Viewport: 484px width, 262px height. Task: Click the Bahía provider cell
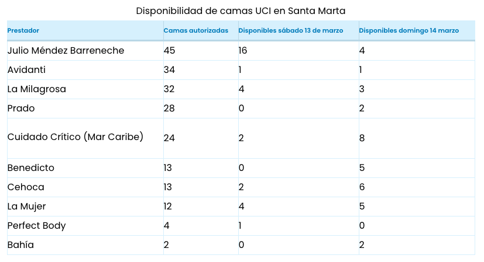tap(20, 245)
